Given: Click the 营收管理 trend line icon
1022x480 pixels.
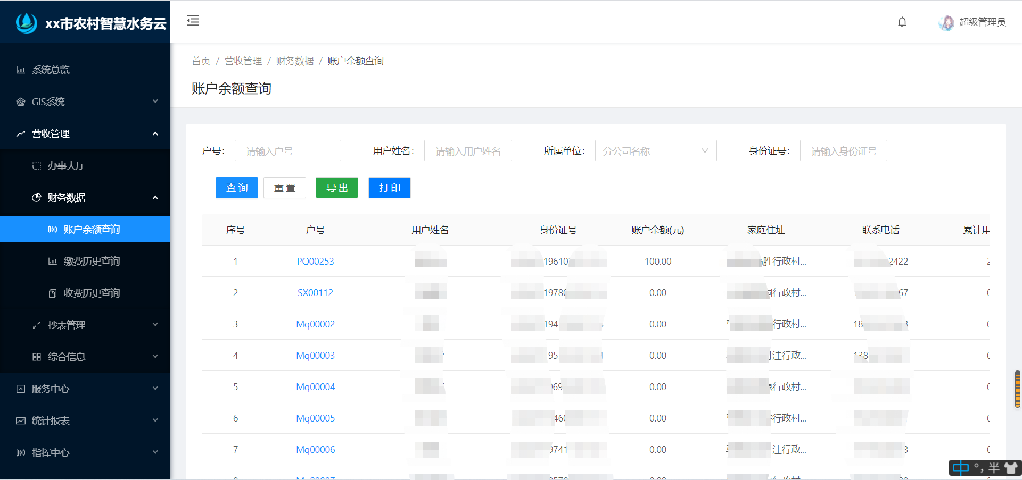Looking at the screenshot, I should pos(21,133).
